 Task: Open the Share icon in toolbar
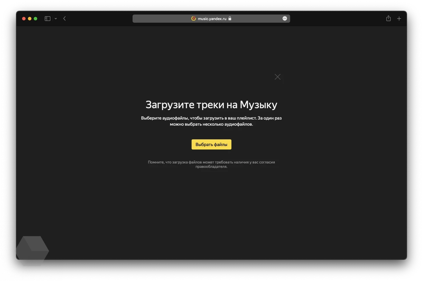click(388, 18)
